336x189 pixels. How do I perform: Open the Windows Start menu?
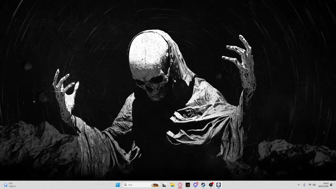pyautogui.click(x=118, y=185)
